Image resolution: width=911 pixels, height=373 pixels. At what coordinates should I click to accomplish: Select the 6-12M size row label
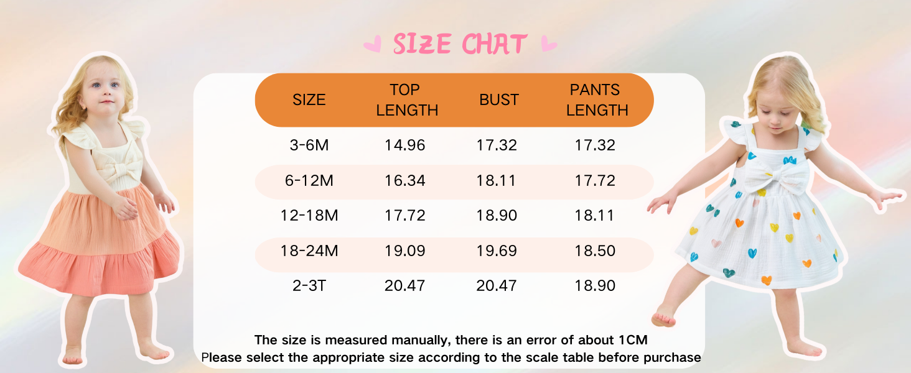pos(309,181)
